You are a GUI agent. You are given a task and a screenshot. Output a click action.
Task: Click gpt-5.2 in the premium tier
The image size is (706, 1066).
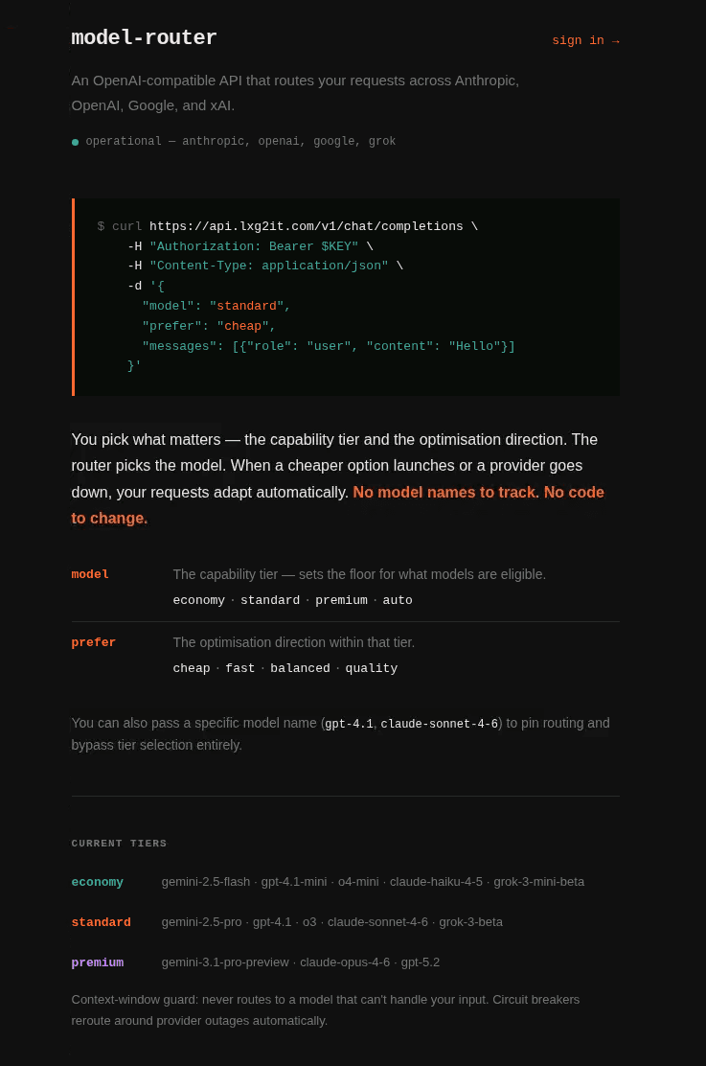(x=420, y=962)
